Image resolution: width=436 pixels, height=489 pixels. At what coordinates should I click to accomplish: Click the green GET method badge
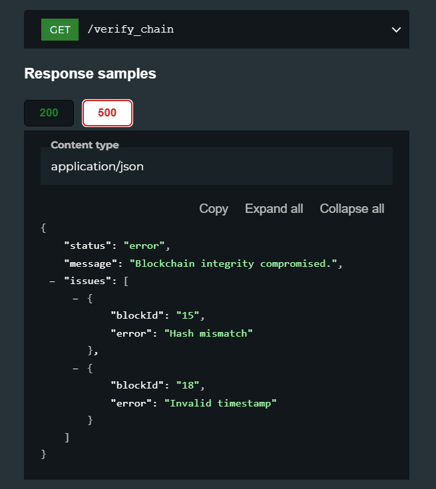coord(60,30)
